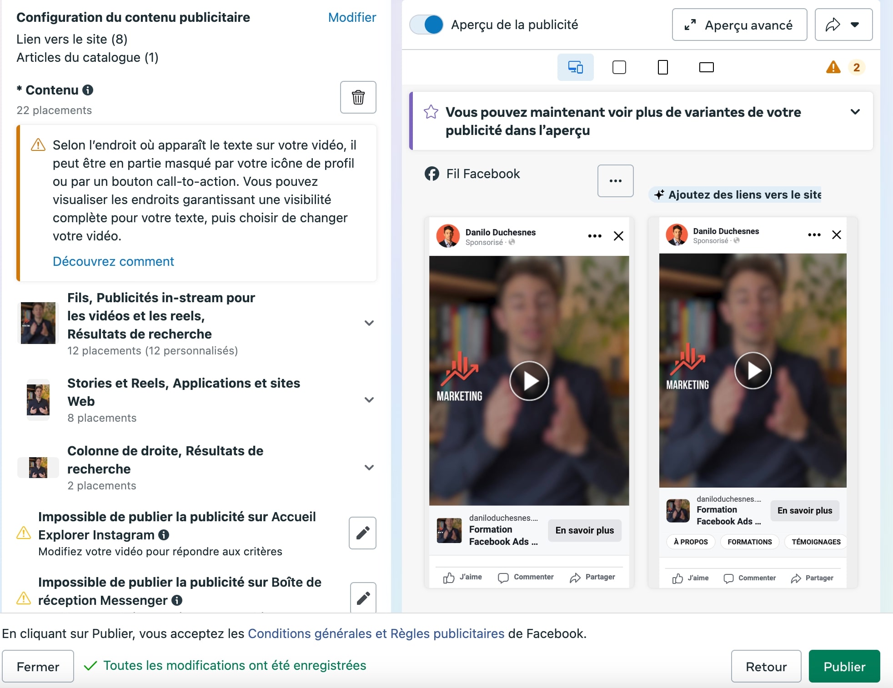
Task: Play the video in left ad preview
Action: 529,380
